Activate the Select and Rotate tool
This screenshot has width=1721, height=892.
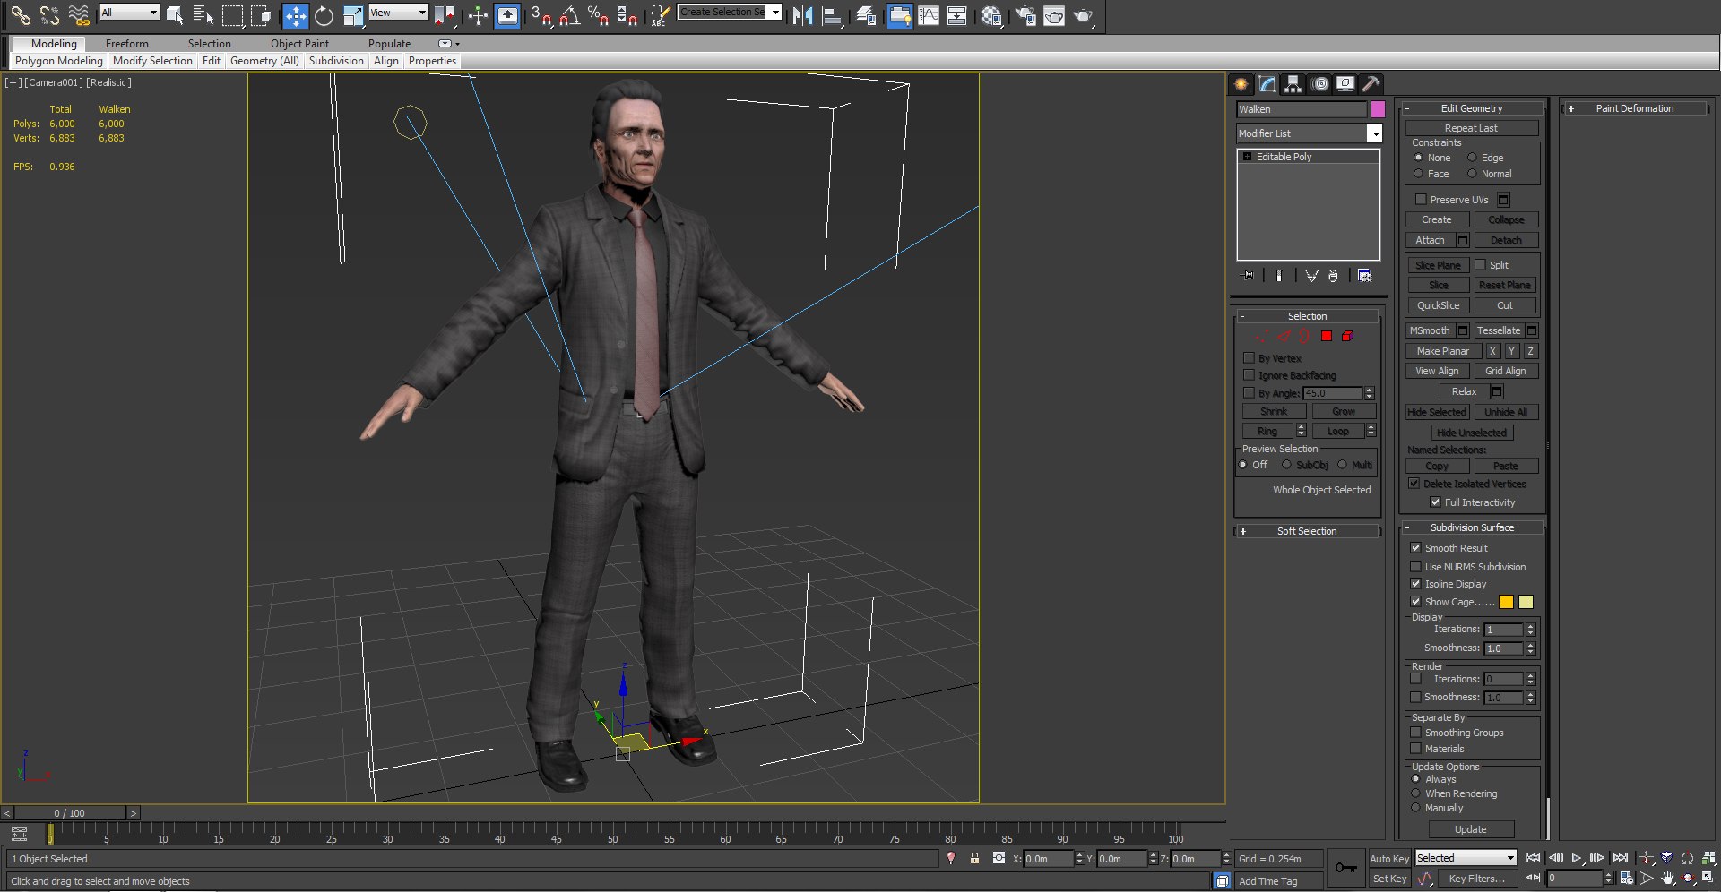[x=324, y=15]
